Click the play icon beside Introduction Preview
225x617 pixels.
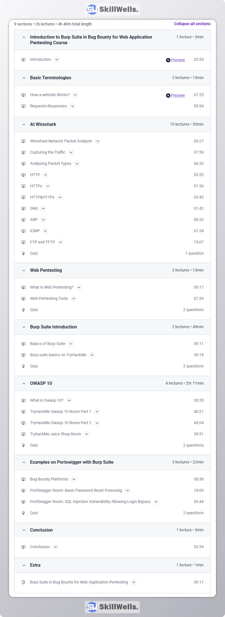(x=168, y=60)
